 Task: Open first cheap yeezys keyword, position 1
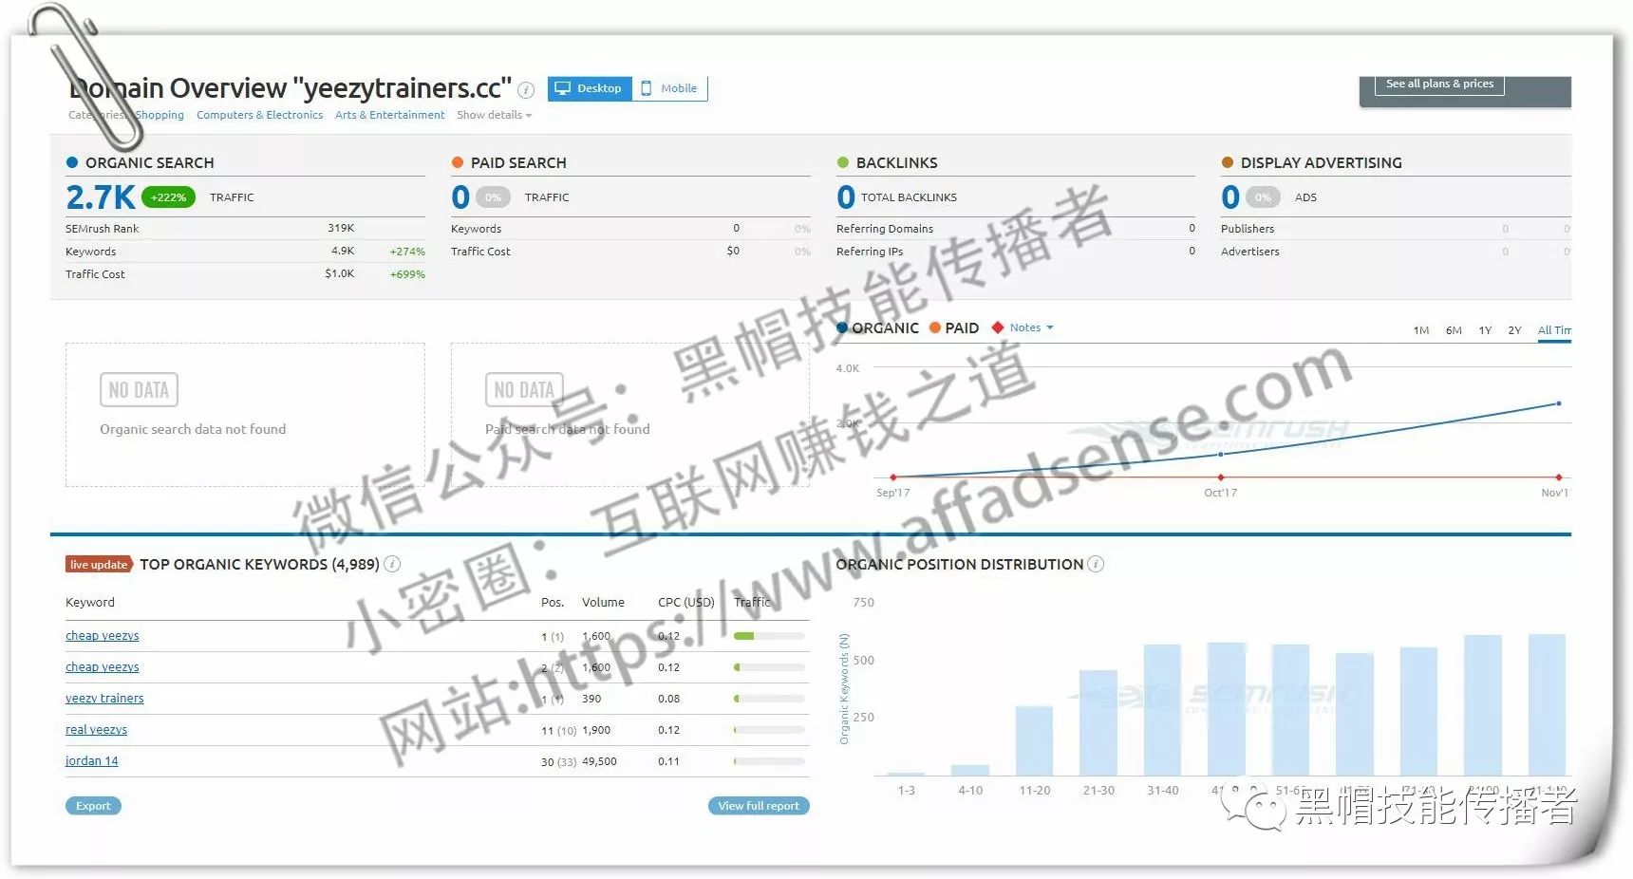[103, 636]
